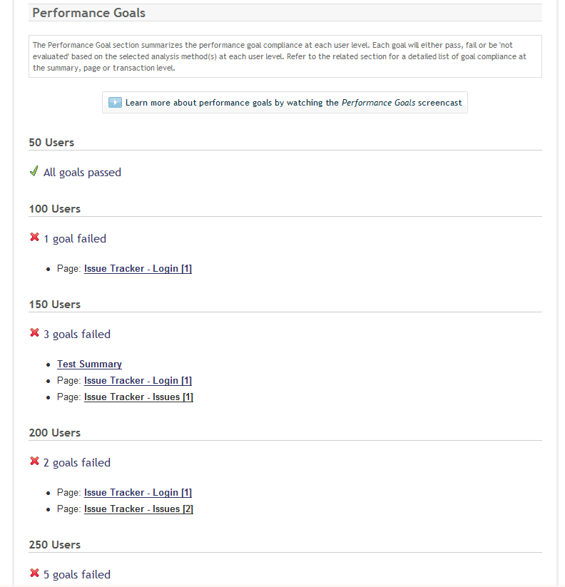Click the All goals passed text
Viewport: 565px width, 587px height.
point(82,173)
